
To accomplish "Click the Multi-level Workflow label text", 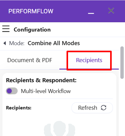I will pos(46,91).
